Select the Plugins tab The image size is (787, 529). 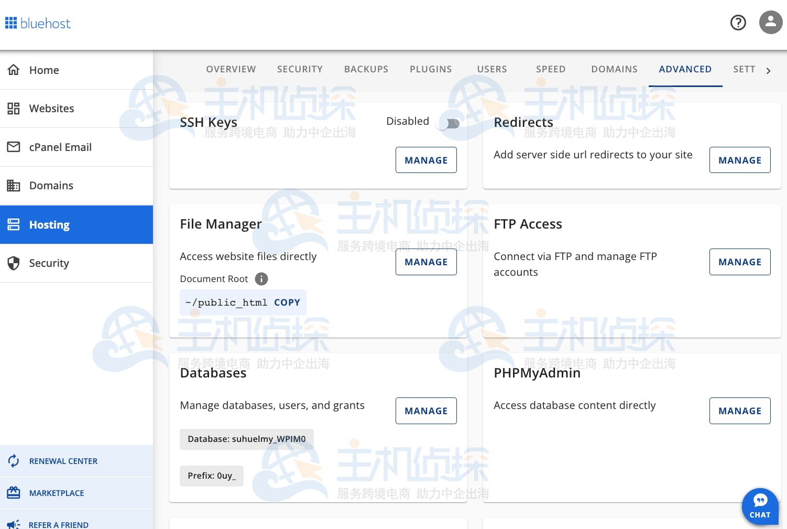tap(431, 69)
